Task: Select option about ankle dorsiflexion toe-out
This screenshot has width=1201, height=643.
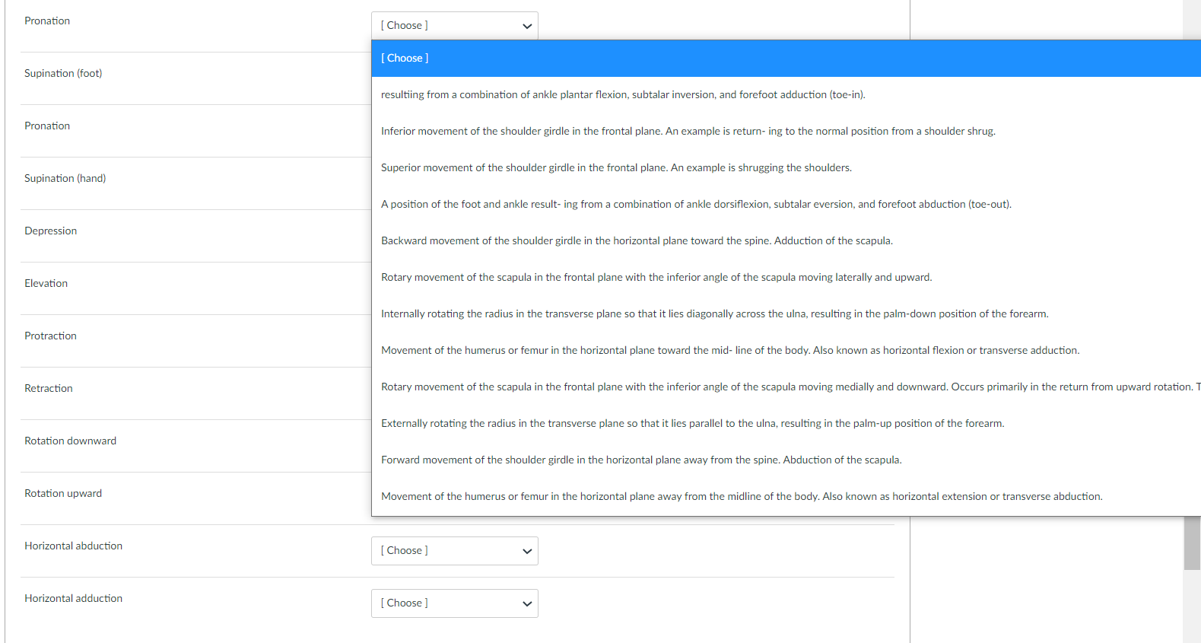Action: click(x=786, y=205)
